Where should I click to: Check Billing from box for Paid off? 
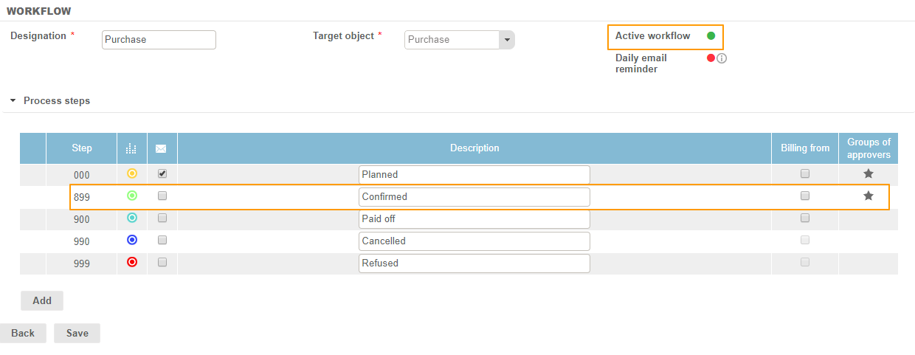805,218
